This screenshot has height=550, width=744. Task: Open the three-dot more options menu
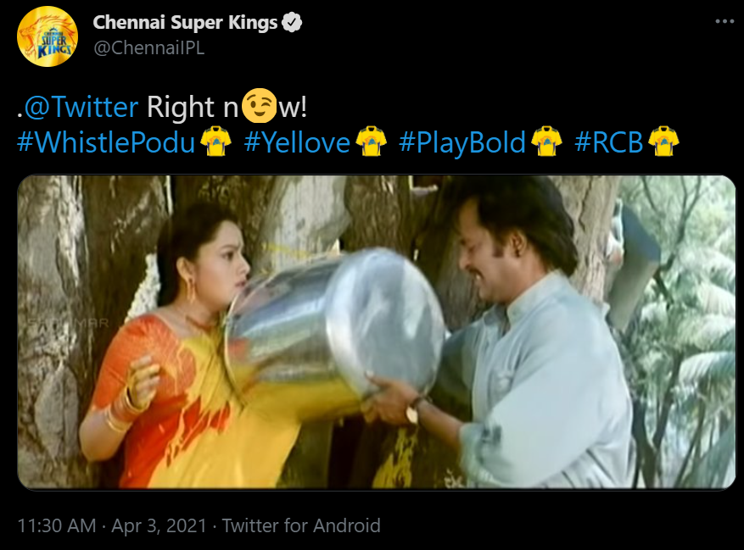[x=724, y=21]
